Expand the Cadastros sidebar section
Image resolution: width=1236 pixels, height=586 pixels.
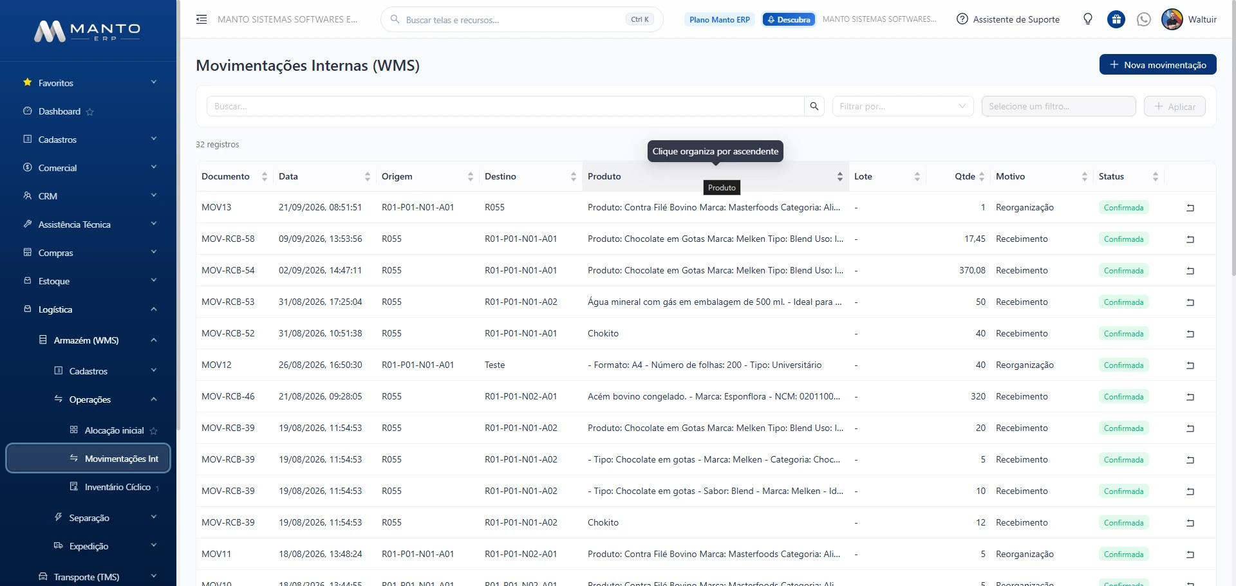click(89, 140)
